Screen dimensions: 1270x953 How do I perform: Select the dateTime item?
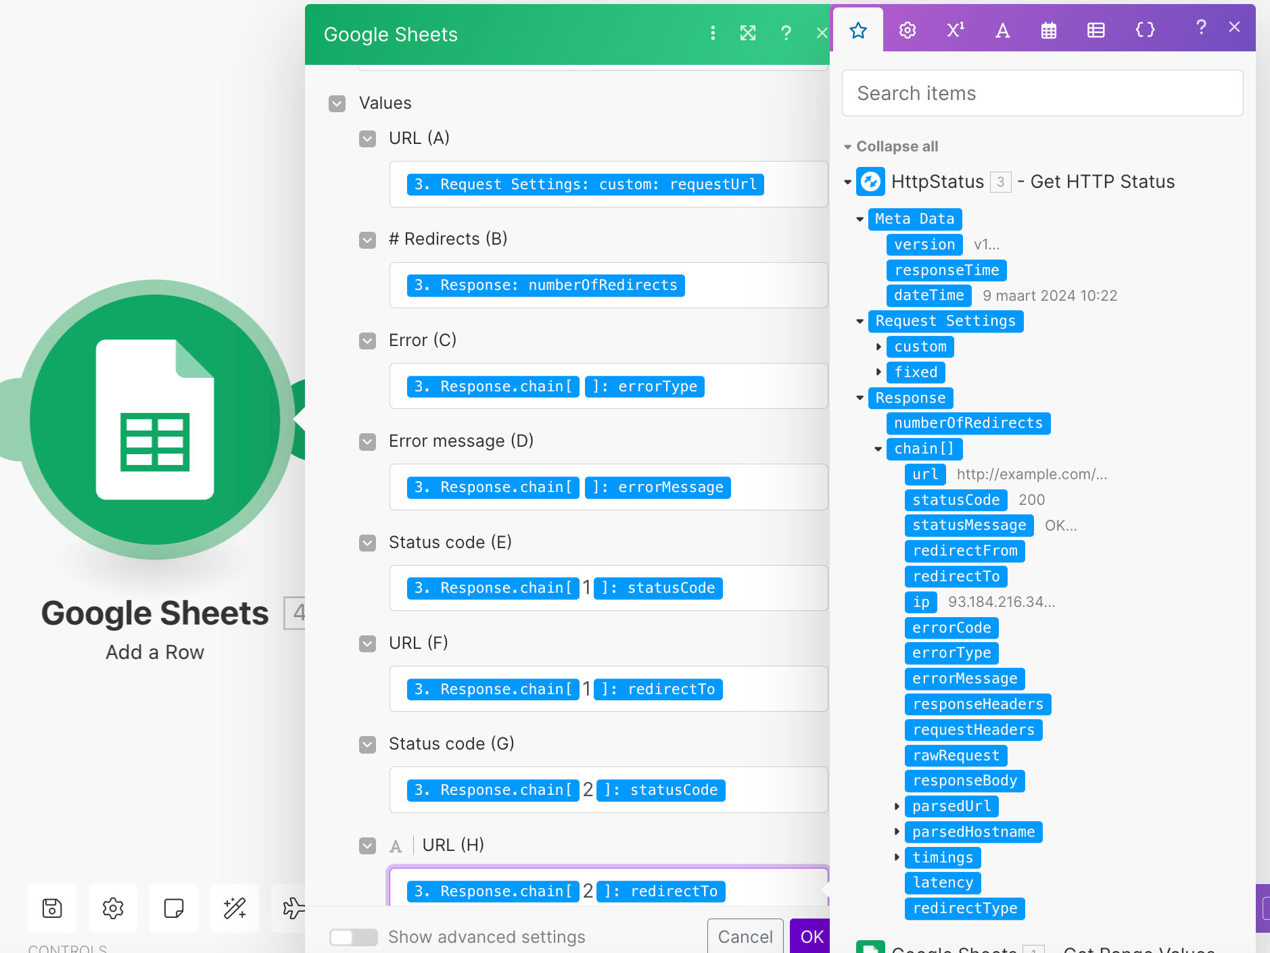coord(928,295)
